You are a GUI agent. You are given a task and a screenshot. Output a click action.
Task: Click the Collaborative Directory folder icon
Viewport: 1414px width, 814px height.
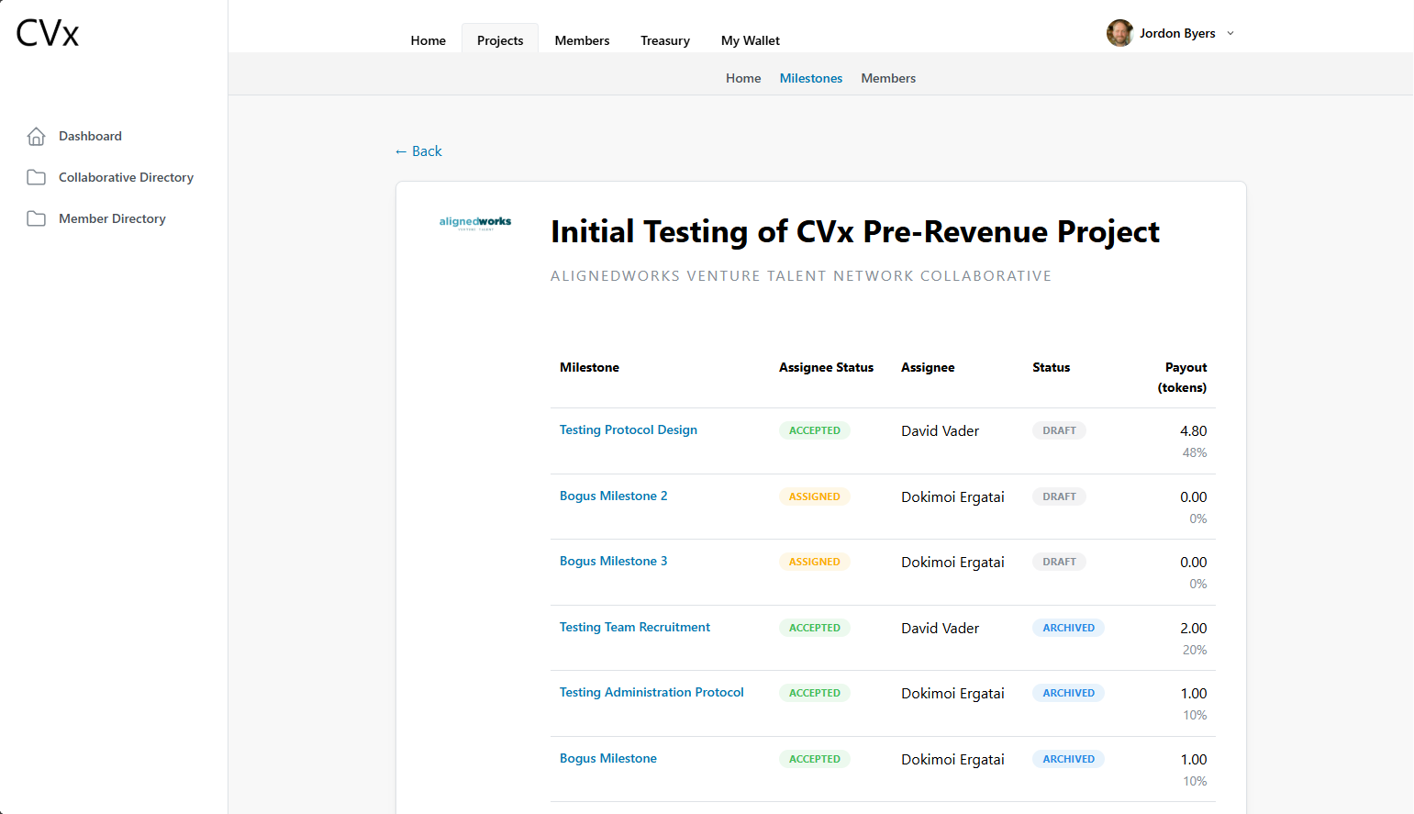[x=36, y=176]
